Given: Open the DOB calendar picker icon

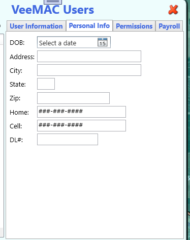Looking at the screenshot, I should pos(103,42).
